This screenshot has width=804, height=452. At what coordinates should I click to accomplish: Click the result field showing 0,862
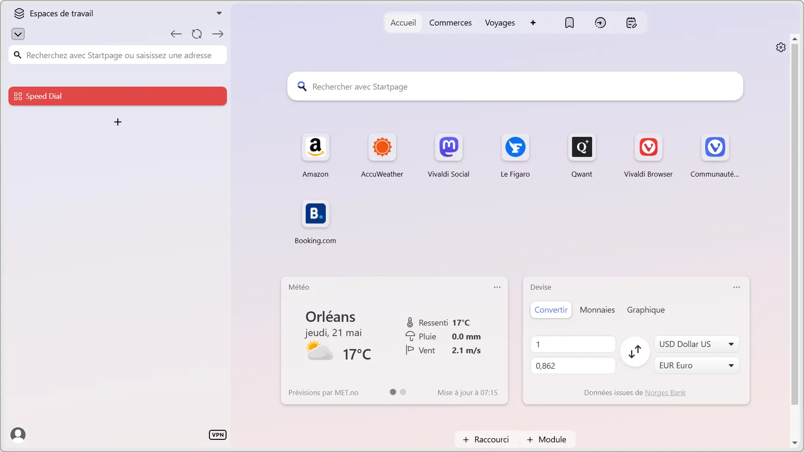tap(573, 366)
